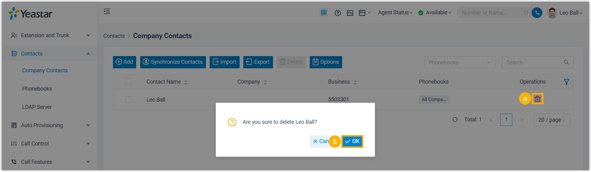Expand the Call Control sidebar section

(x=49, y=144)
